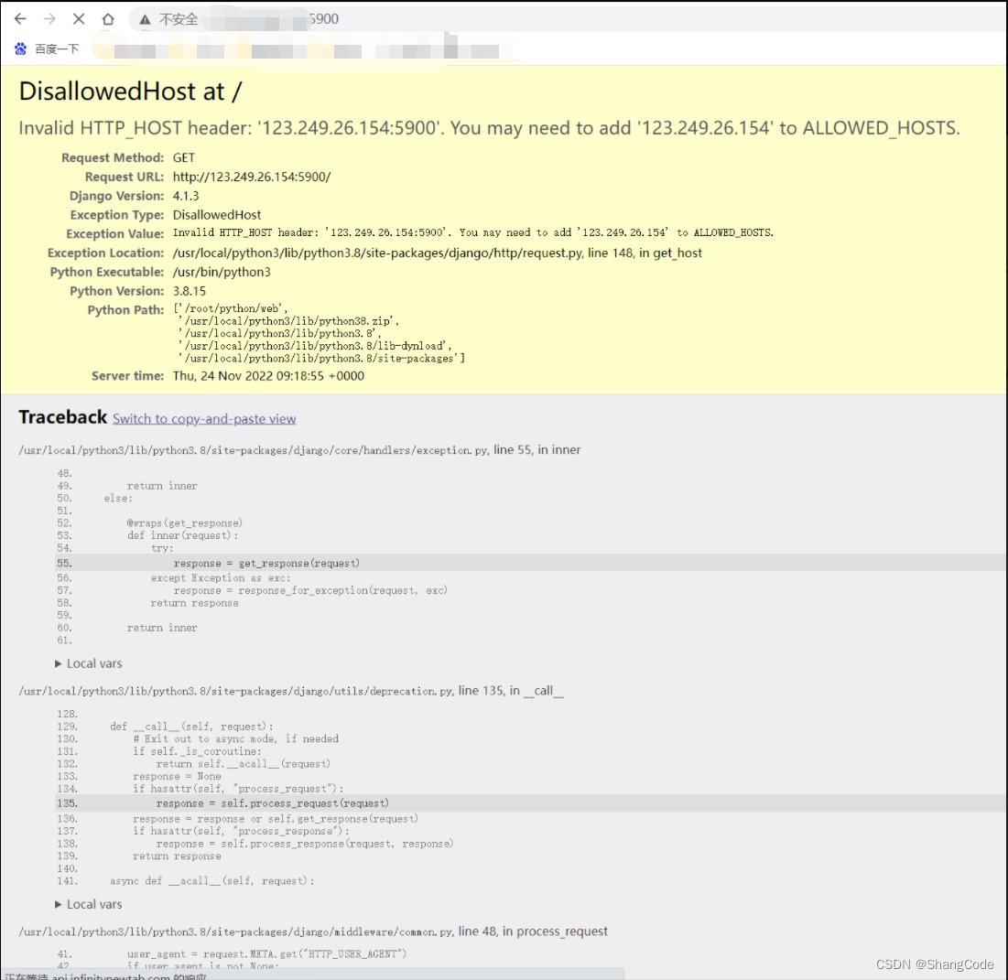Screen dimensions: 1008x980
Task: Expand Local vars under the deprecation.py frame
Action: [x=88, y=904]
